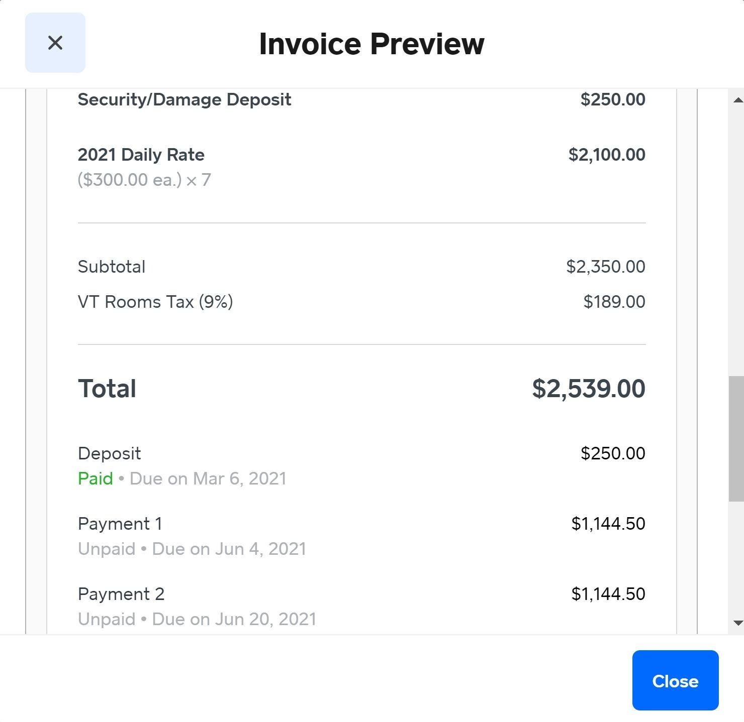Click the Payment 1 entry due Jun 4
Viewport: 744px width, 722px height.
(120, 523)
